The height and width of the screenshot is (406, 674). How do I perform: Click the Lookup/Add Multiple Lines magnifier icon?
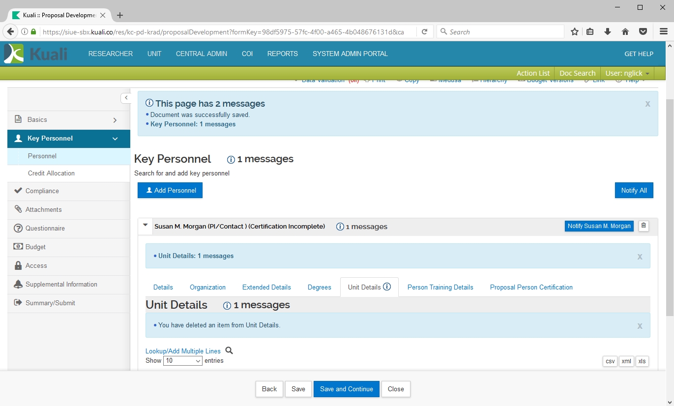click(x=229, y=351)
